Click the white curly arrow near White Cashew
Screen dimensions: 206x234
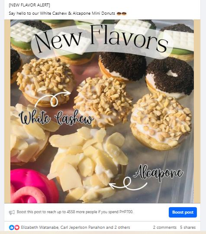tap(52, 99)
